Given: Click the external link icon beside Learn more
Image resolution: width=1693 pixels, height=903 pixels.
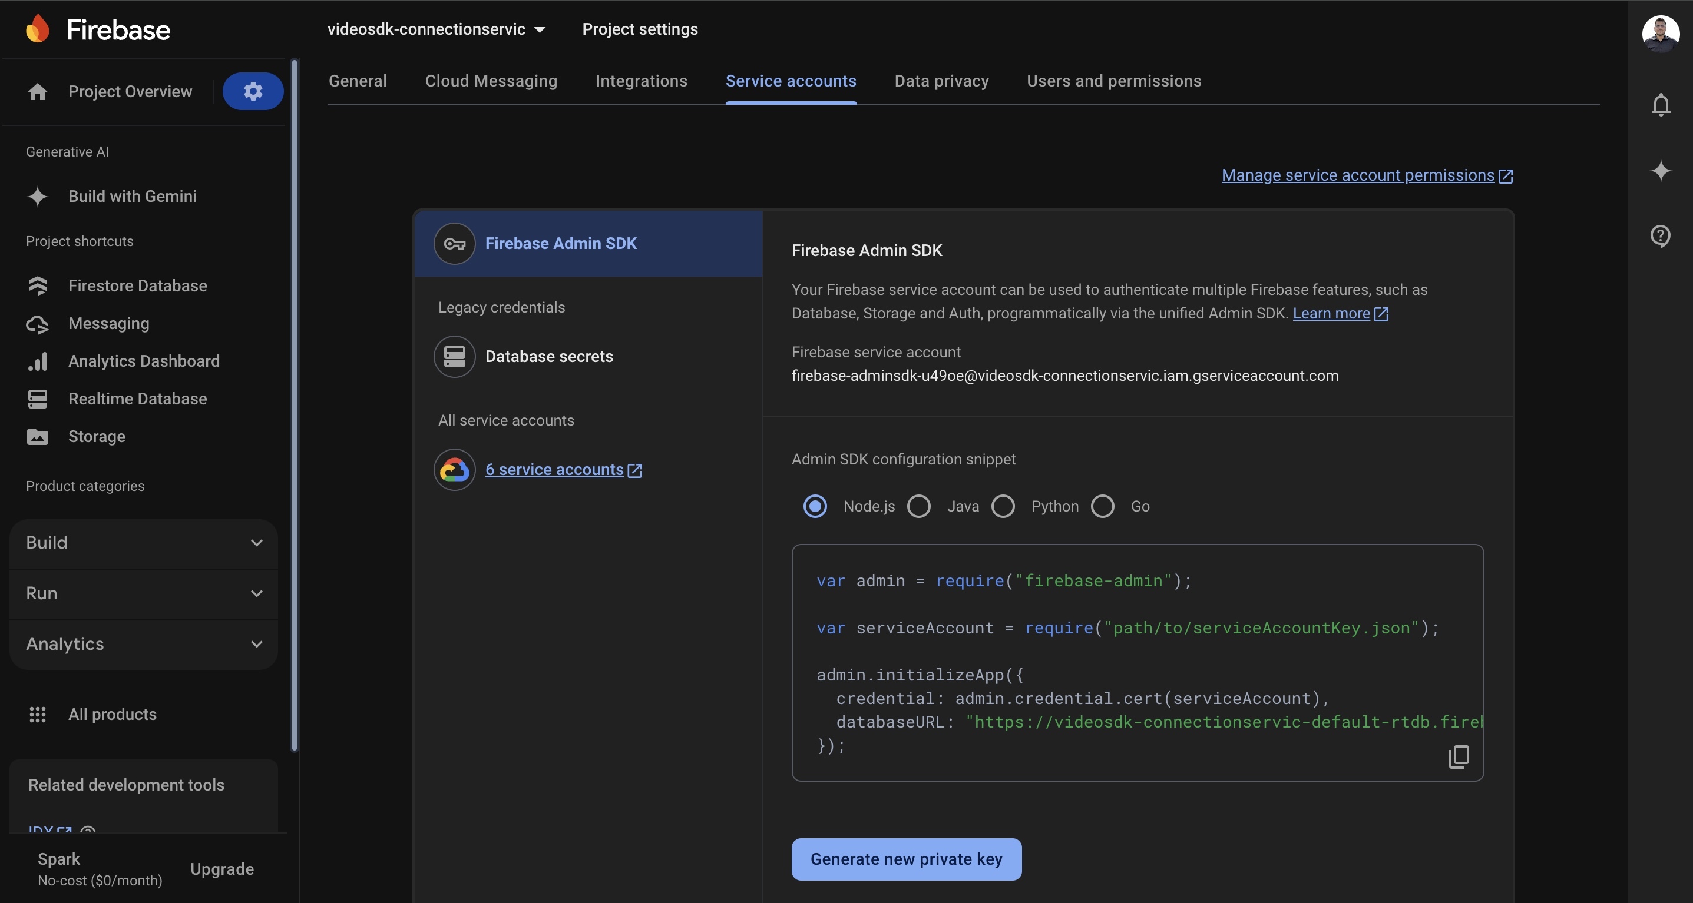Looking at the screenshot, I should click(1381, 314).
